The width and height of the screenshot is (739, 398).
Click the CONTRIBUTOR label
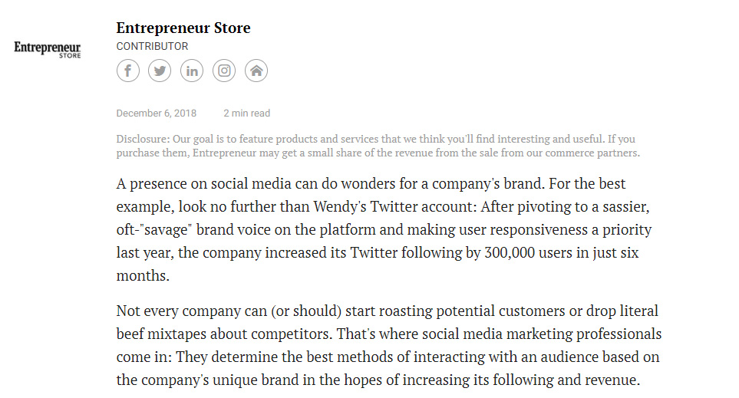(152, 47)
